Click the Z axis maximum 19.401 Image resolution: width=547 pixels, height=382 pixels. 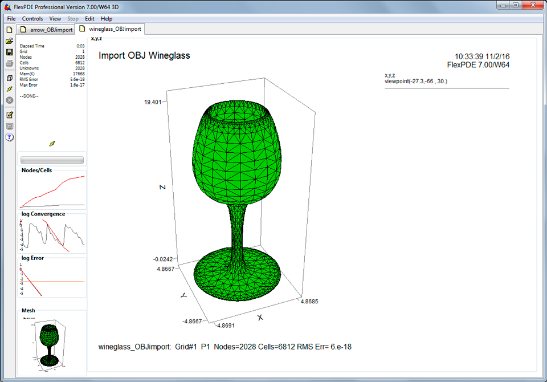tap(153, 102)
